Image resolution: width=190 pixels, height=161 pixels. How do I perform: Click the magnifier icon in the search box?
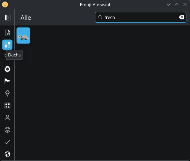pos(100,17)
